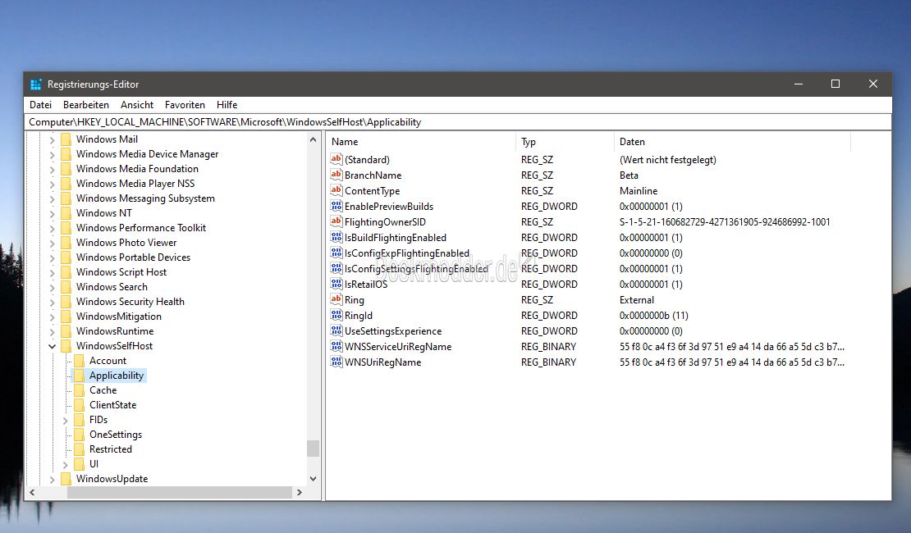The height and width of the screenshot is (533, 911).
Task: Click the tree scroll up arrow
Action: (314, 139)
